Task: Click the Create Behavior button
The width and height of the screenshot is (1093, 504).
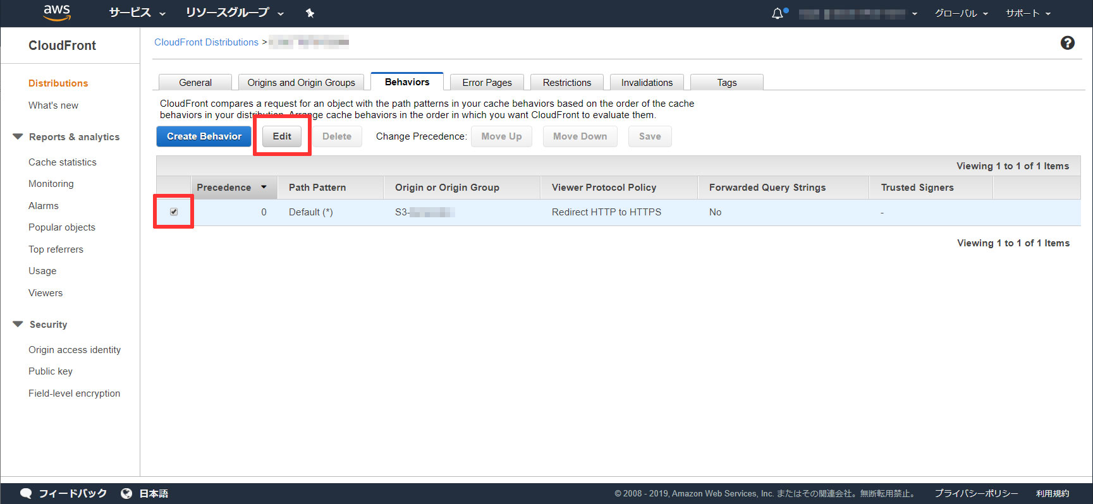Action: [204, 136]
